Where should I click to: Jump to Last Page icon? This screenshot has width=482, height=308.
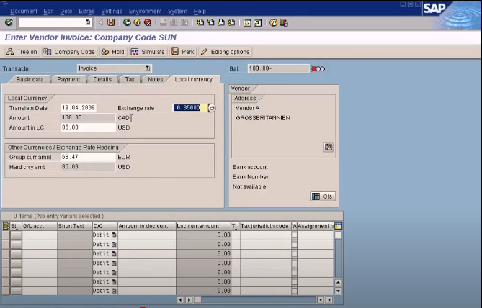pos(231,22)
